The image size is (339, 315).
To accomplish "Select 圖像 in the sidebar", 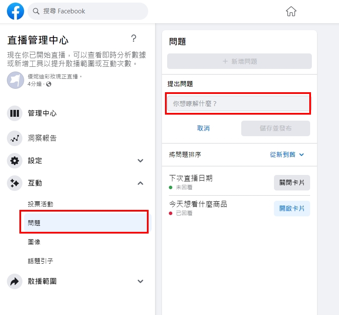I will coord(34,242).
